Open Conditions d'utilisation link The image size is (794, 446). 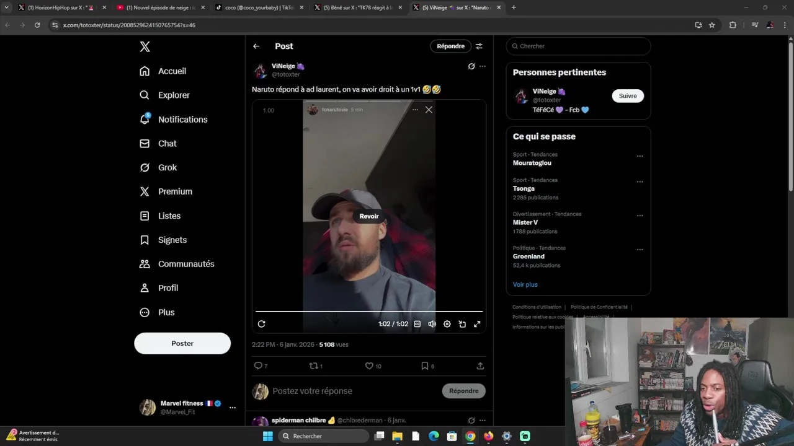tap(537, 307)
